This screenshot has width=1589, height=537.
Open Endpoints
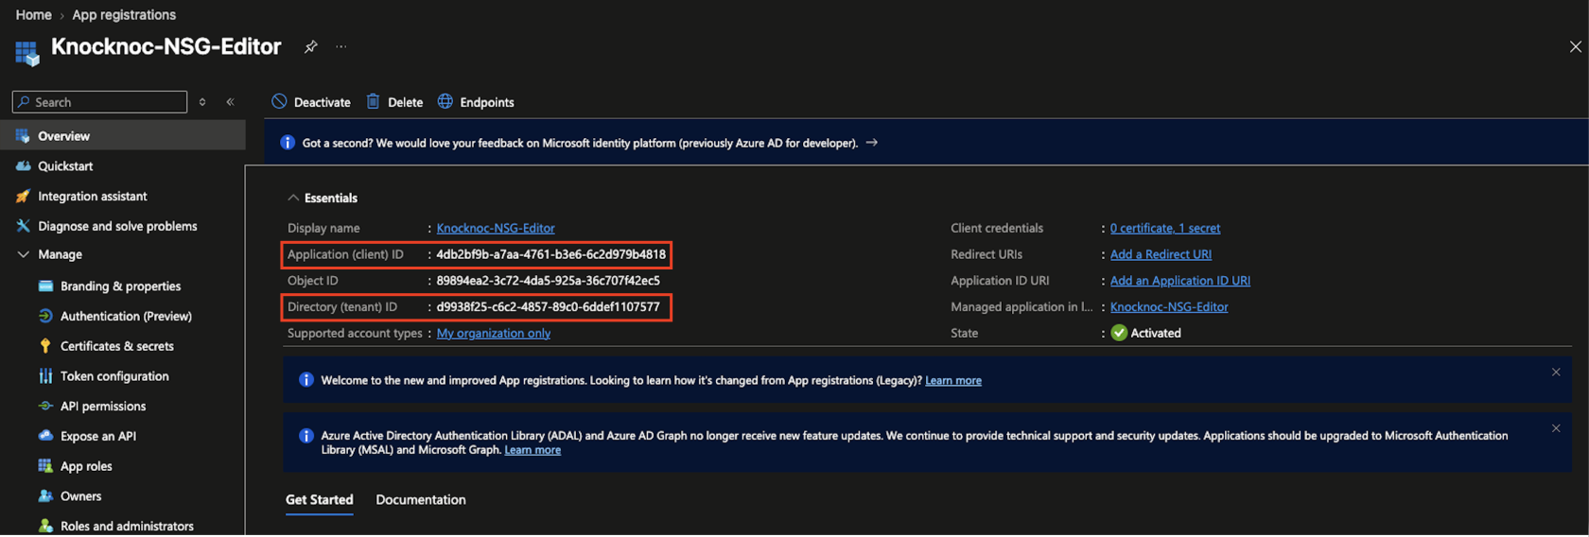(x=476, y=102)
